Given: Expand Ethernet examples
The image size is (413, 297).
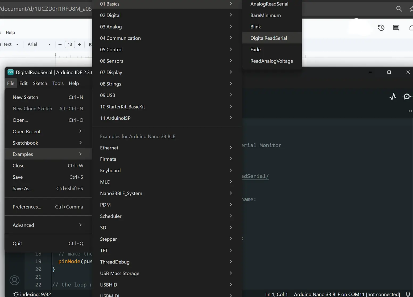Looking at the screenshot, I should click(x=167, y=148).
